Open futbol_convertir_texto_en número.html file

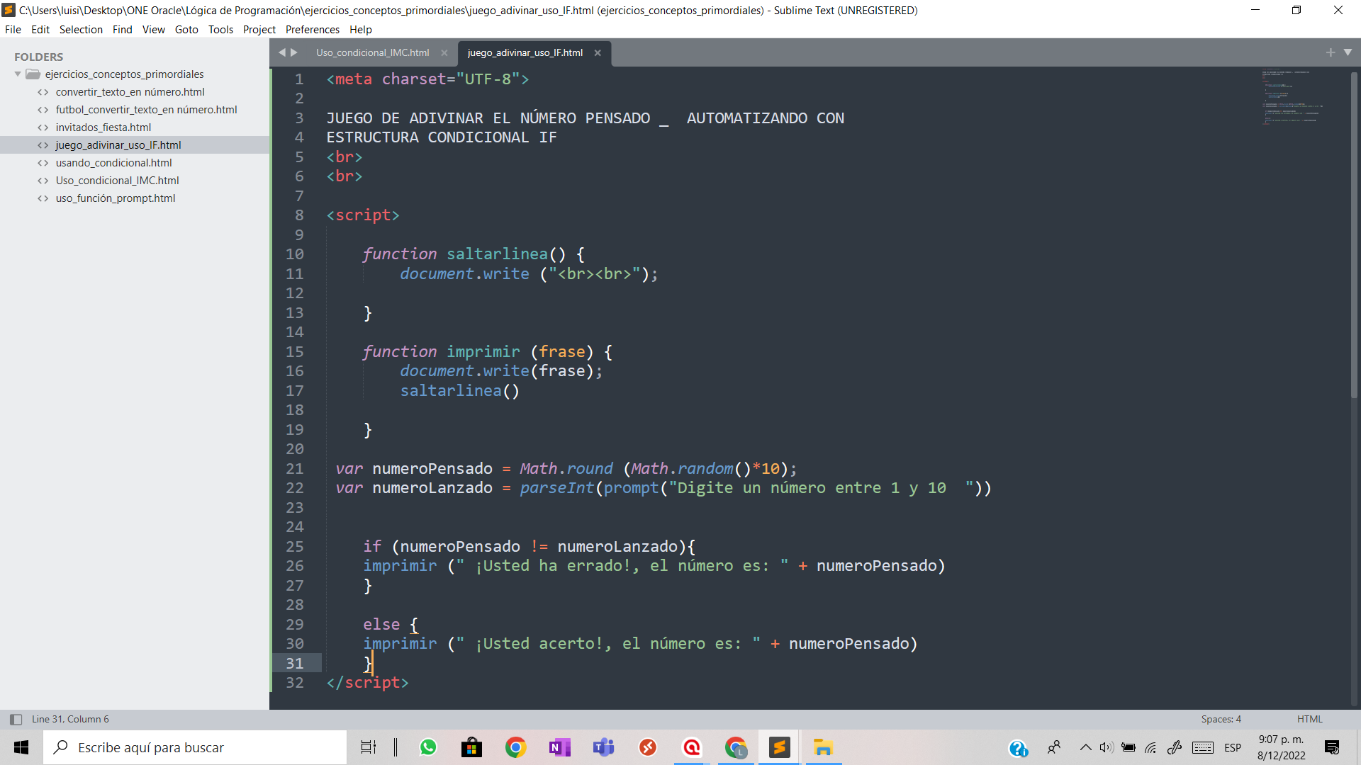(147, 110)
